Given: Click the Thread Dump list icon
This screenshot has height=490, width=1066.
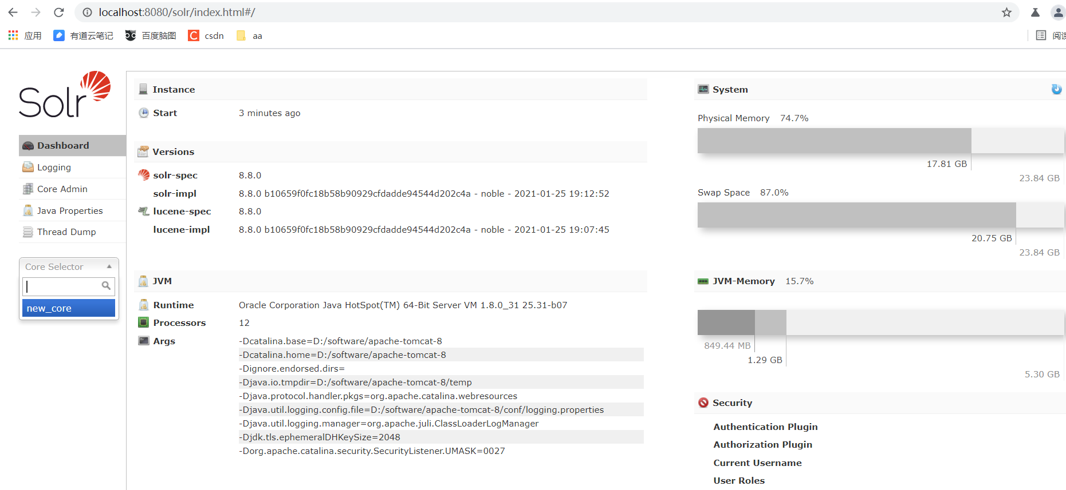Looking at the screenshot, I should pos(27,232).
